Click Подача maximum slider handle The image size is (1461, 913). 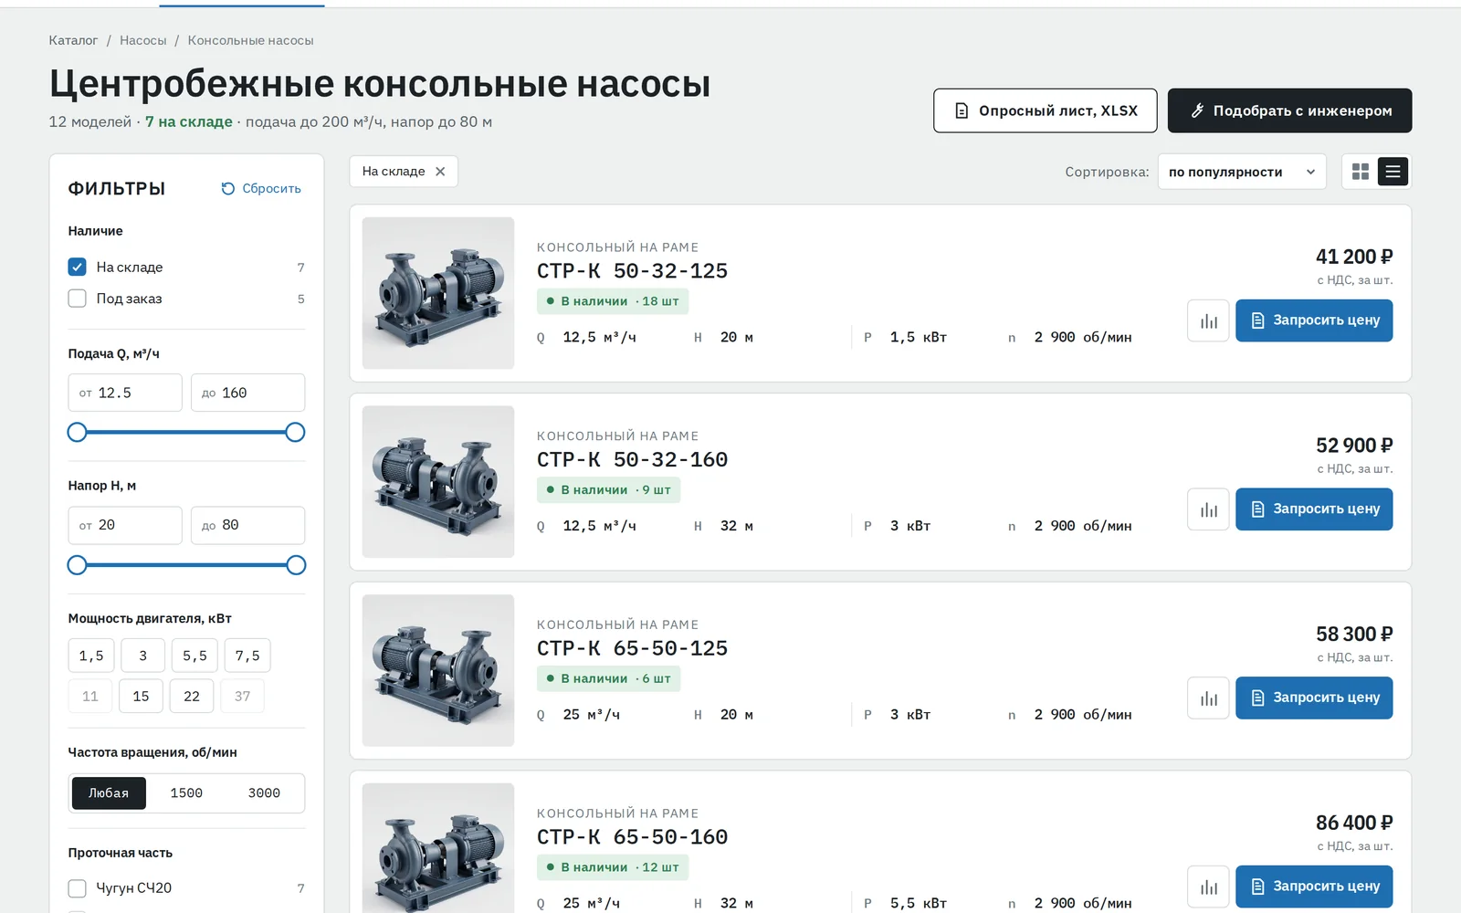tap(295, 433)
